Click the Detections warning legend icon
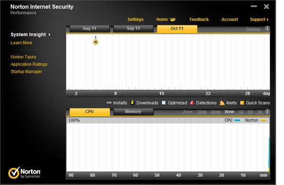The height and width of the screenshot is (185, 284). [x=192, y=102]
